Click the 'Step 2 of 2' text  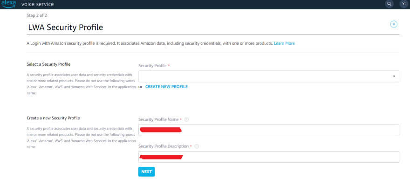37,15
